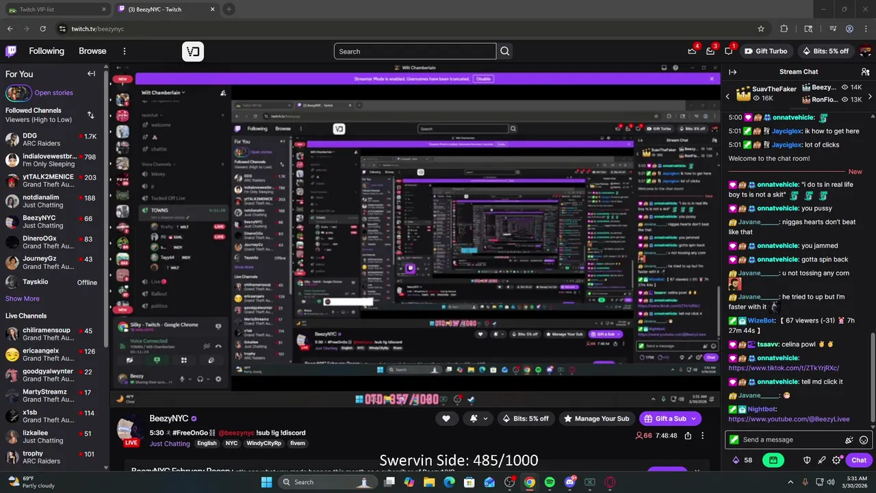Open the celebration hype icon in chat
The height and width of the screenshot is (493, 876).
point(849,440)
